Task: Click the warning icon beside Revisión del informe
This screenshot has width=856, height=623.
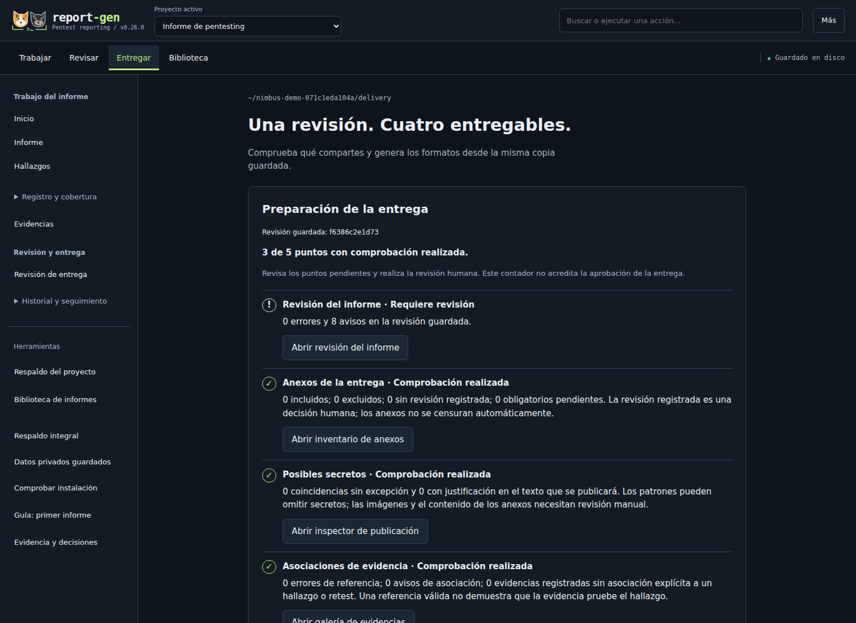Action: (x=269, y=305)
